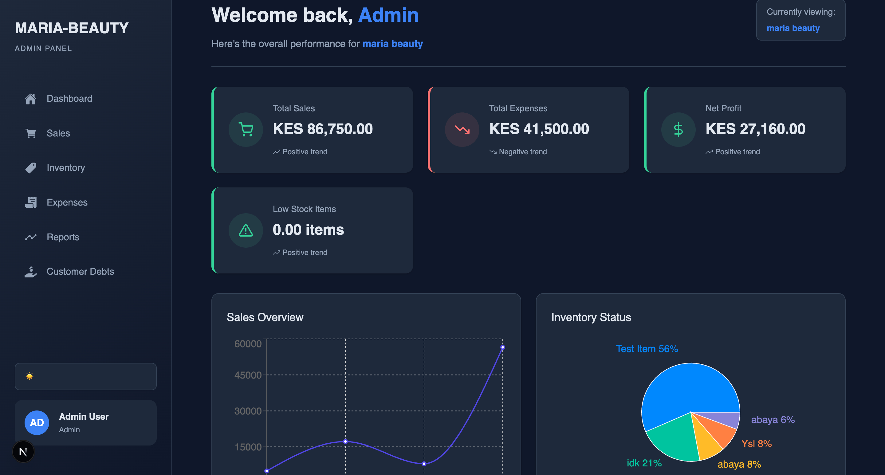Click the abaya 8% label

[739, 464]
